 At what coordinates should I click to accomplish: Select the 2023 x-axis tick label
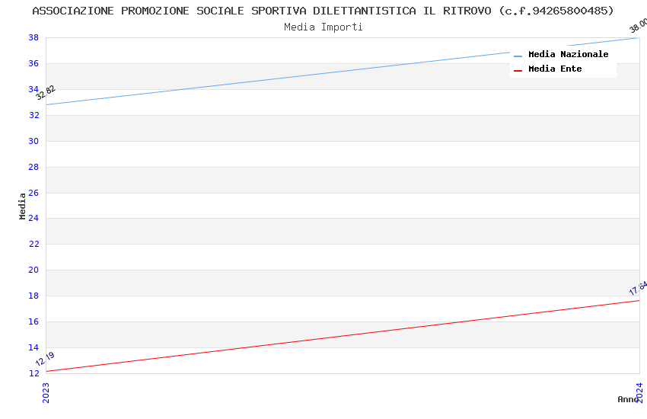[x=46, y=392]
